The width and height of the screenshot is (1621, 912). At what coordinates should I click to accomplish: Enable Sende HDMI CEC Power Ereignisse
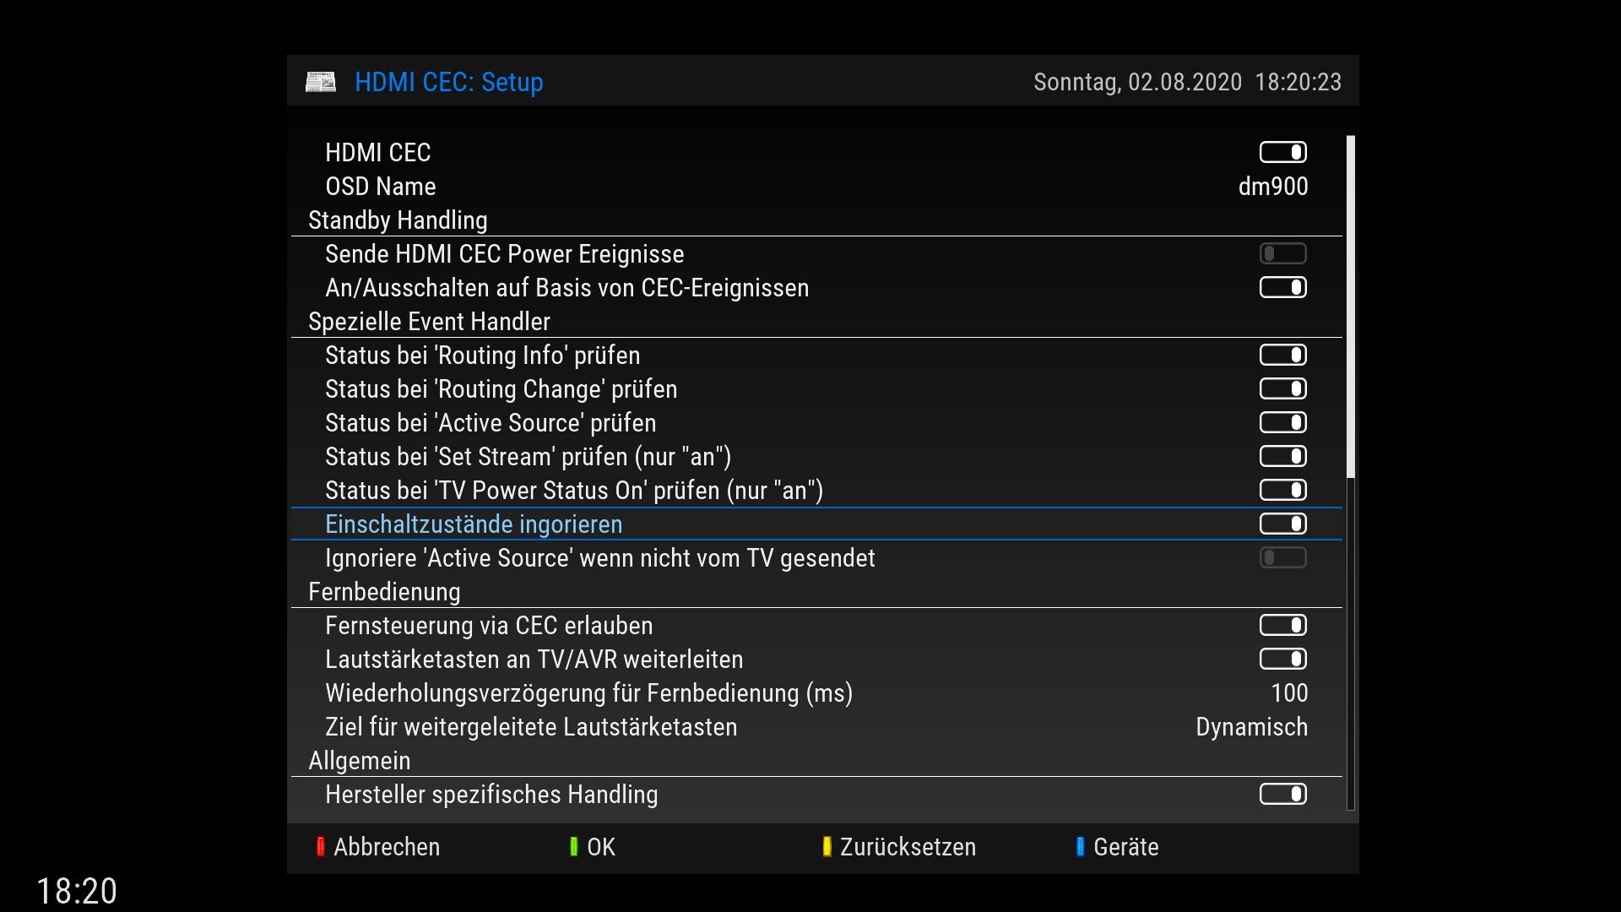tap(1282, 253)
